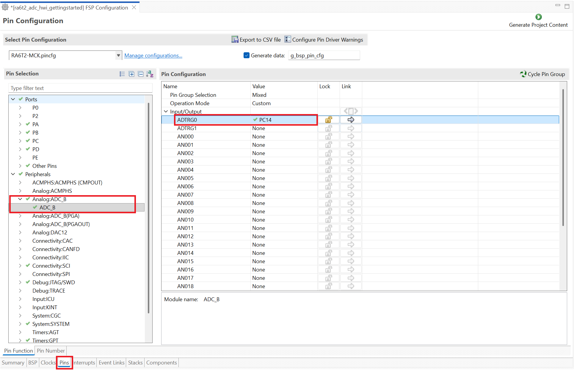Screen dimensions: 574x371
Task: Open the RA6T2-MCK.pincfg dropdown
Action: (118, 55)
